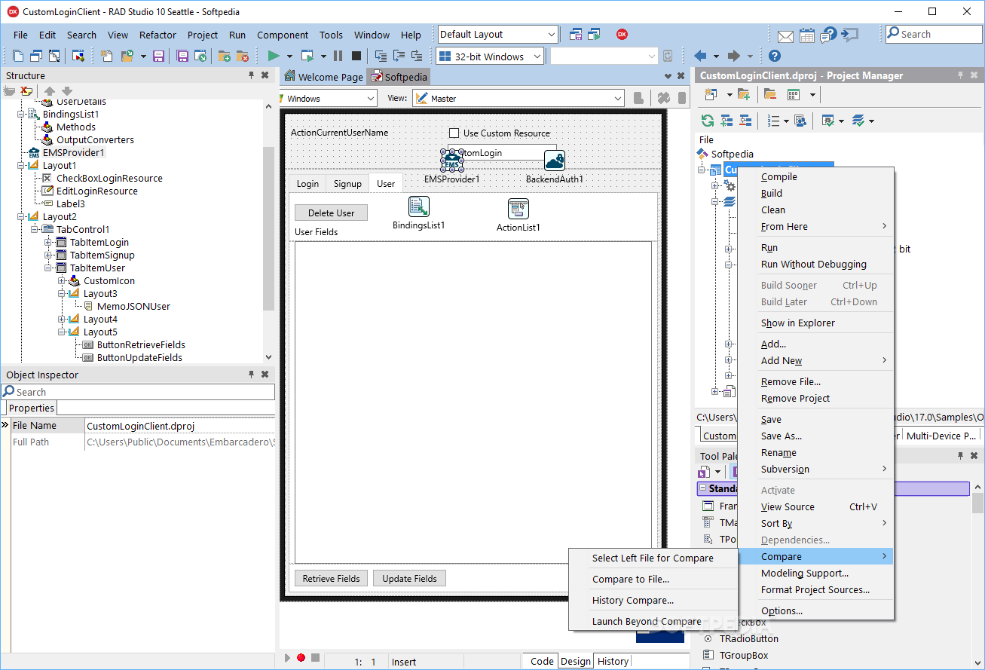Viewport: 985px width, 670px height.
Task: Click the Delete User button
Action: (x=331, y=213)
